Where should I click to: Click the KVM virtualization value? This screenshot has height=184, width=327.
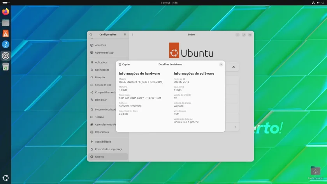pyautogui.click(x=176, y=114)
